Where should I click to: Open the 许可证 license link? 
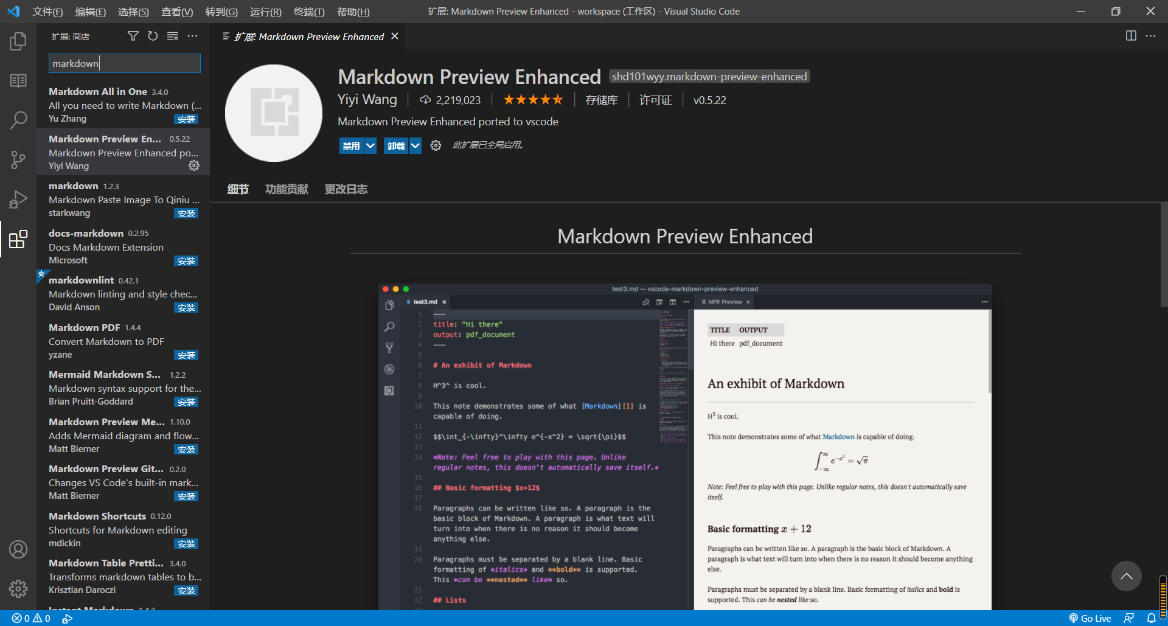655,100
